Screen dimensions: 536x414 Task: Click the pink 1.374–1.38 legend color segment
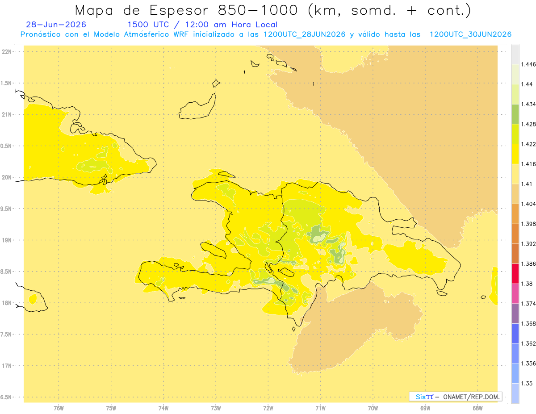pos(515,293)
